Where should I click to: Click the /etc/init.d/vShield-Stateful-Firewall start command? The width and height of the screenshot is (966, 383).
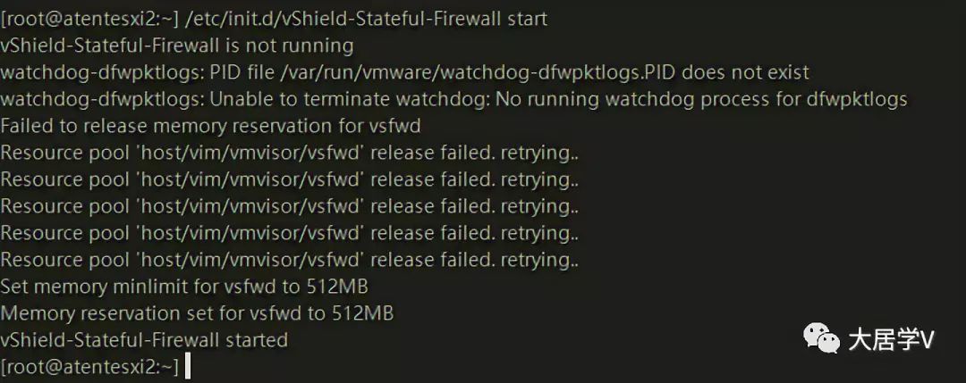click(x=365, y=19)
